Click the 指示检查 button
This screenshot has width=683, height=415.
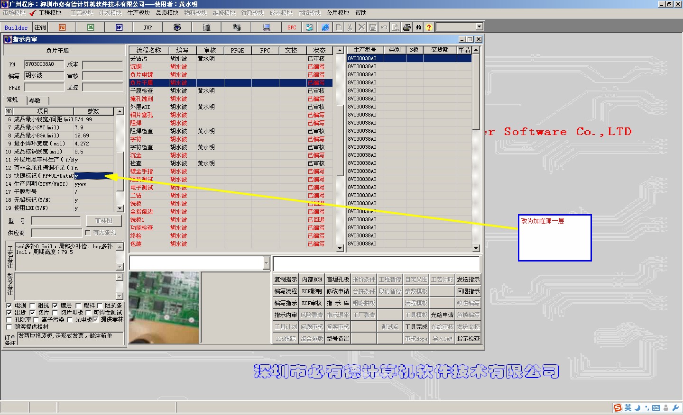468,339
